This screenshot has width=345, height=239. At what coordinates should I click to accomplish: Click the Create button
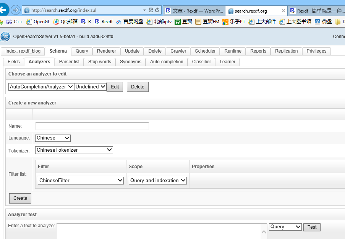point(20,198)
